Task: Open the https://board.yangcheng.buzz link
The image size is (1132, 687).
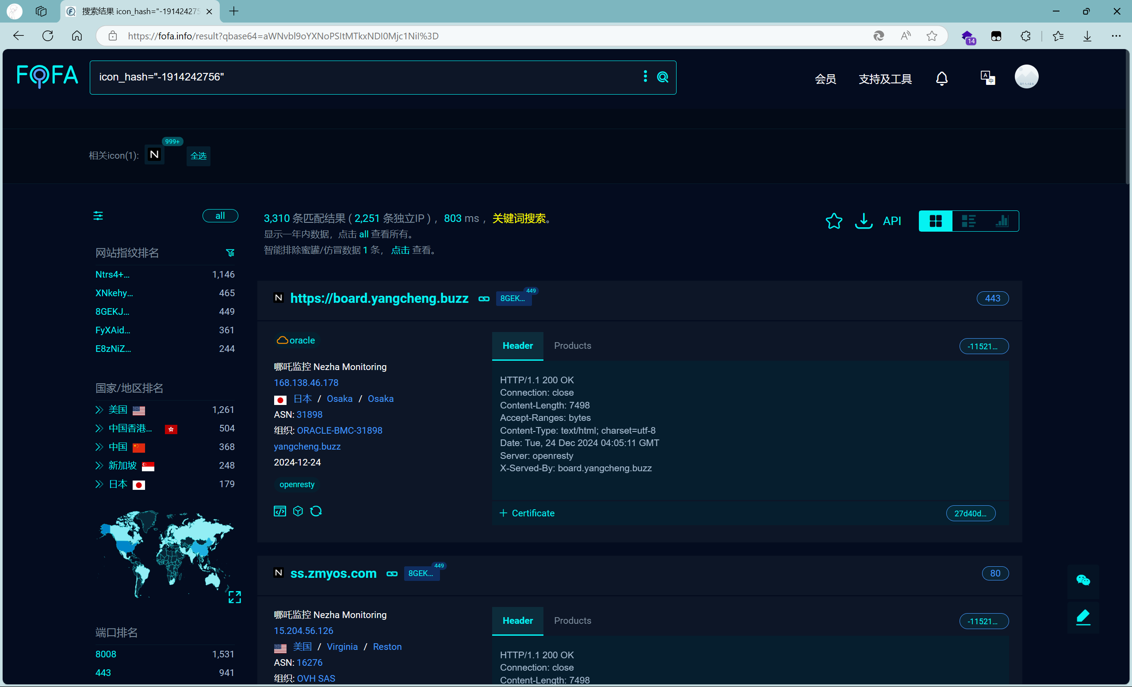Action: (379, 298)
